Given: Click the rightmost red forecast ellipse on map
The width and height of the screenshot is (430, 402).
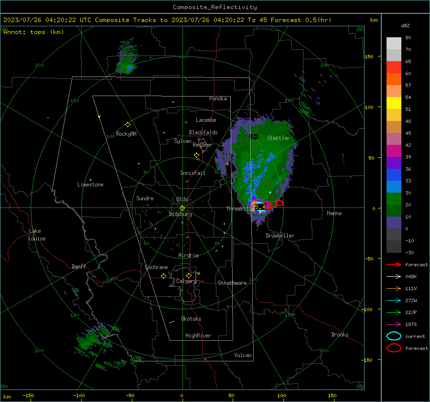Looking at the screenshot, I should coord(279,203).
